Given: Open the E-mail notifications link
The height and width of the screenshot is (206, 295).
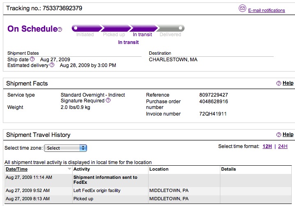Looking at the screenshot, I should [267, 10].
